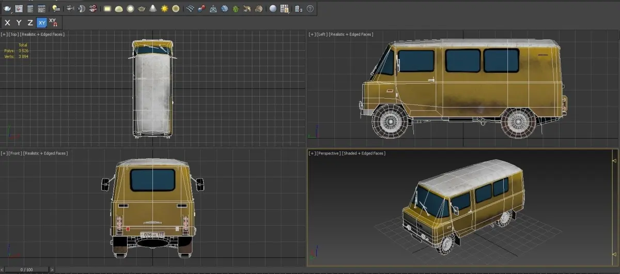The height and width of the screenshot is (274, 620).
Task: Toggle XY snaps axis constraint magnet
Action: (53, 22)
